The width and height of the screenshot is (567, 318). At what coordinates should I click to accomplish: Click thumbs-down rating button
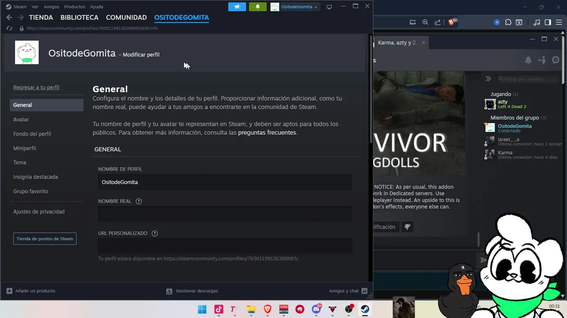407,227
